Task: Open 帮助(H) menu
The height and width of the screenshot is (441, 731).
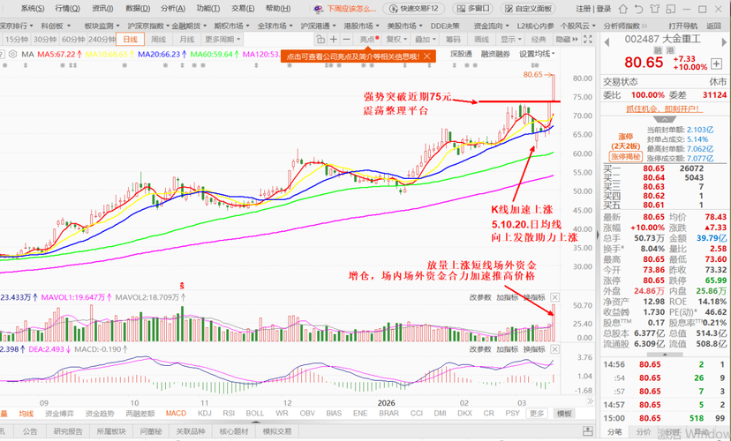Action: coord(278,9)
